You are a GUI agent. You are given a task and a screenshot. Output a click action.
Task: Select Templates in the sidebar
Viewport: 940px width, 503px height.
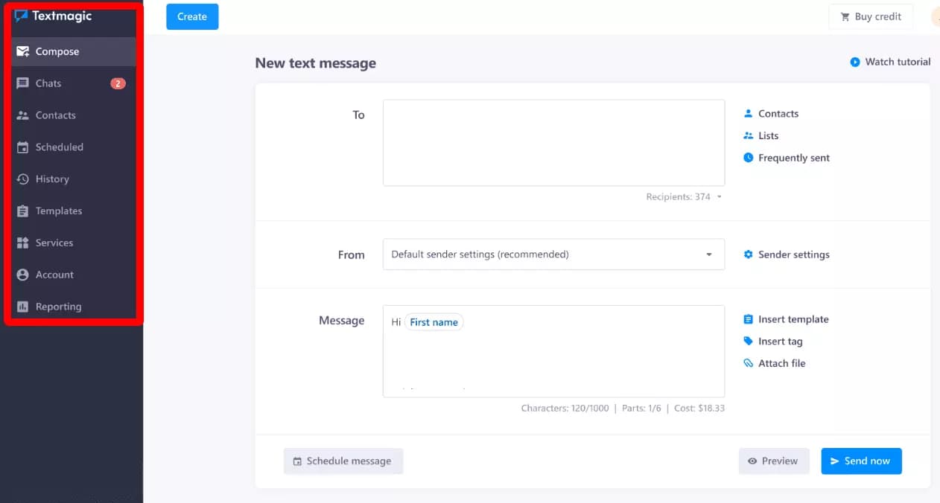(72, 211)
